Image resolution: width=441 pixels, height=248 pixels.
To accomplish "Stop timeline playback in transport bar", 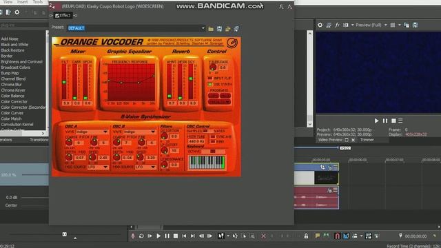I will [176, 236].
